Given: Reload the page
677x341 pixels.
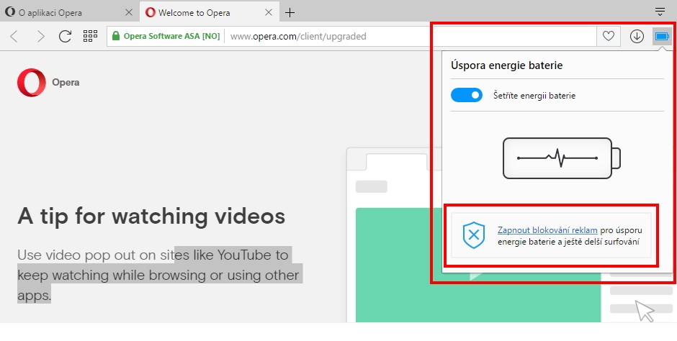Looking at the screenshot, I should point(66,36).
